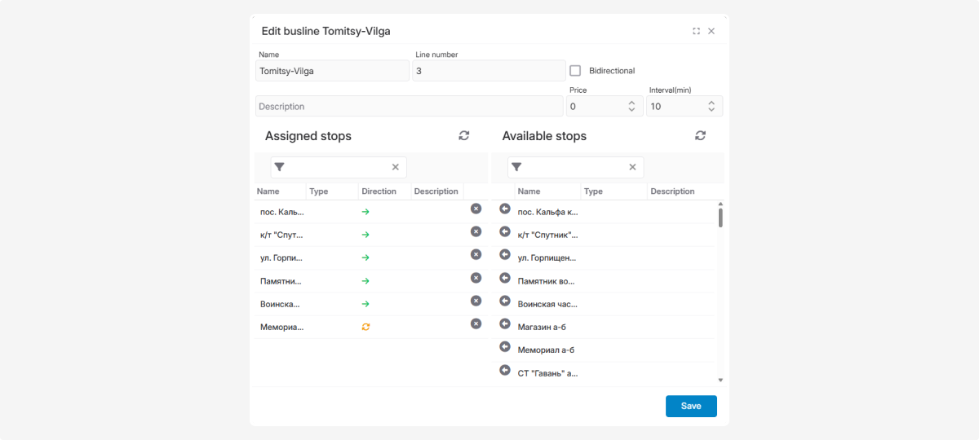
Task: Toggle direction arrow for Воинска… stop
Action: coord(365,304)
